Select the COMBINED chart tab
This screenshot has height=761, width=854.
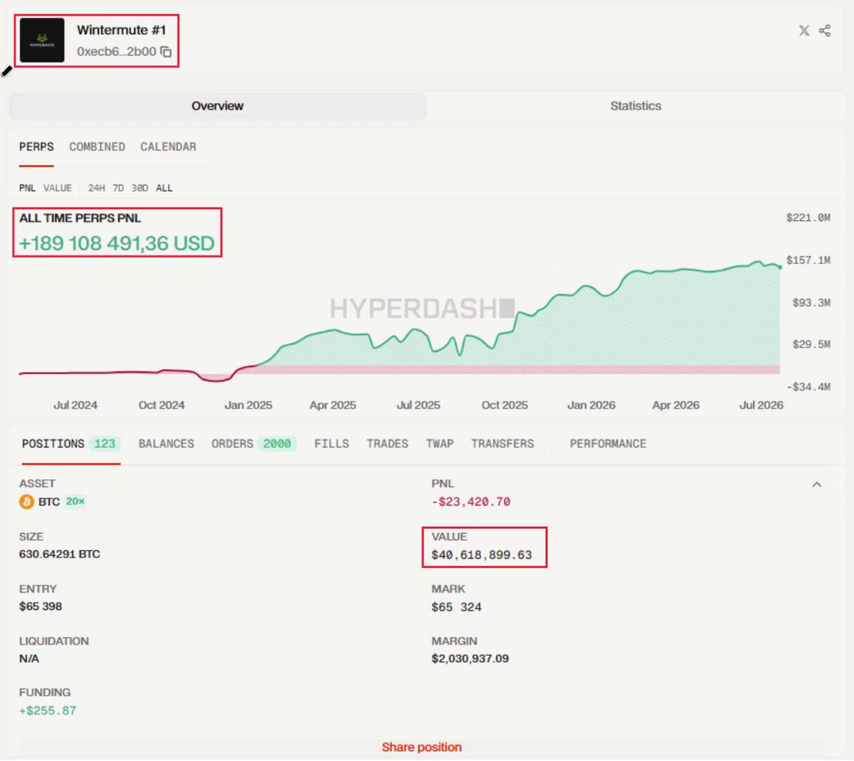97,147
